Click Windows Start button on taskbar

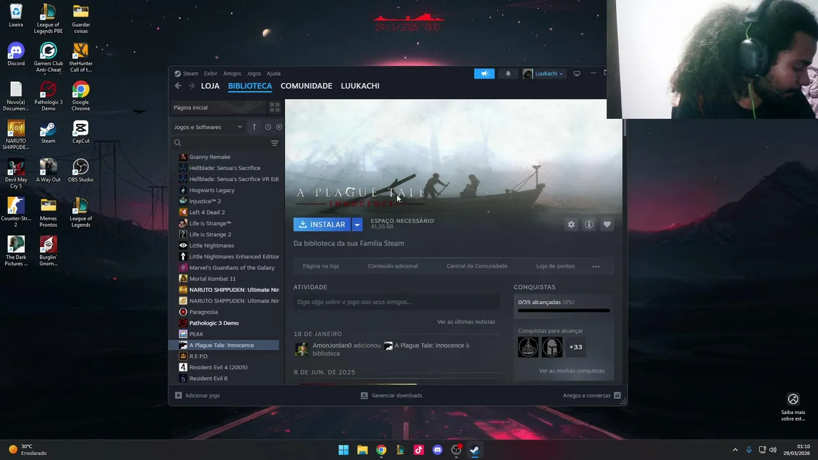343,450
